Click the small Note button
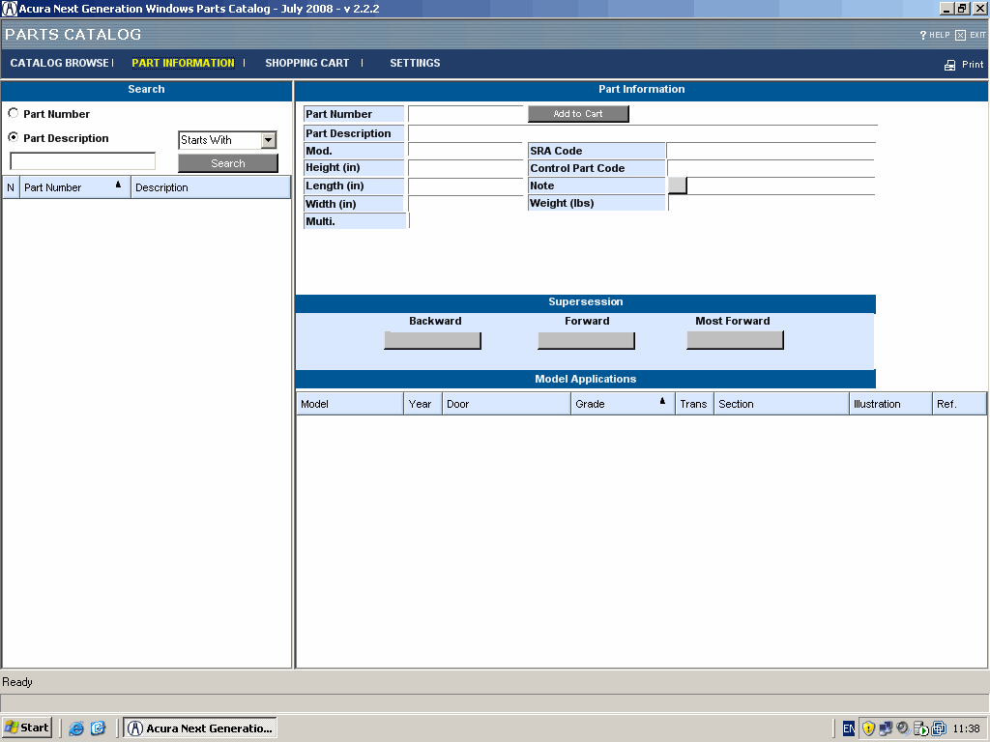Viewport: 990px width, 742px height. 677,185
